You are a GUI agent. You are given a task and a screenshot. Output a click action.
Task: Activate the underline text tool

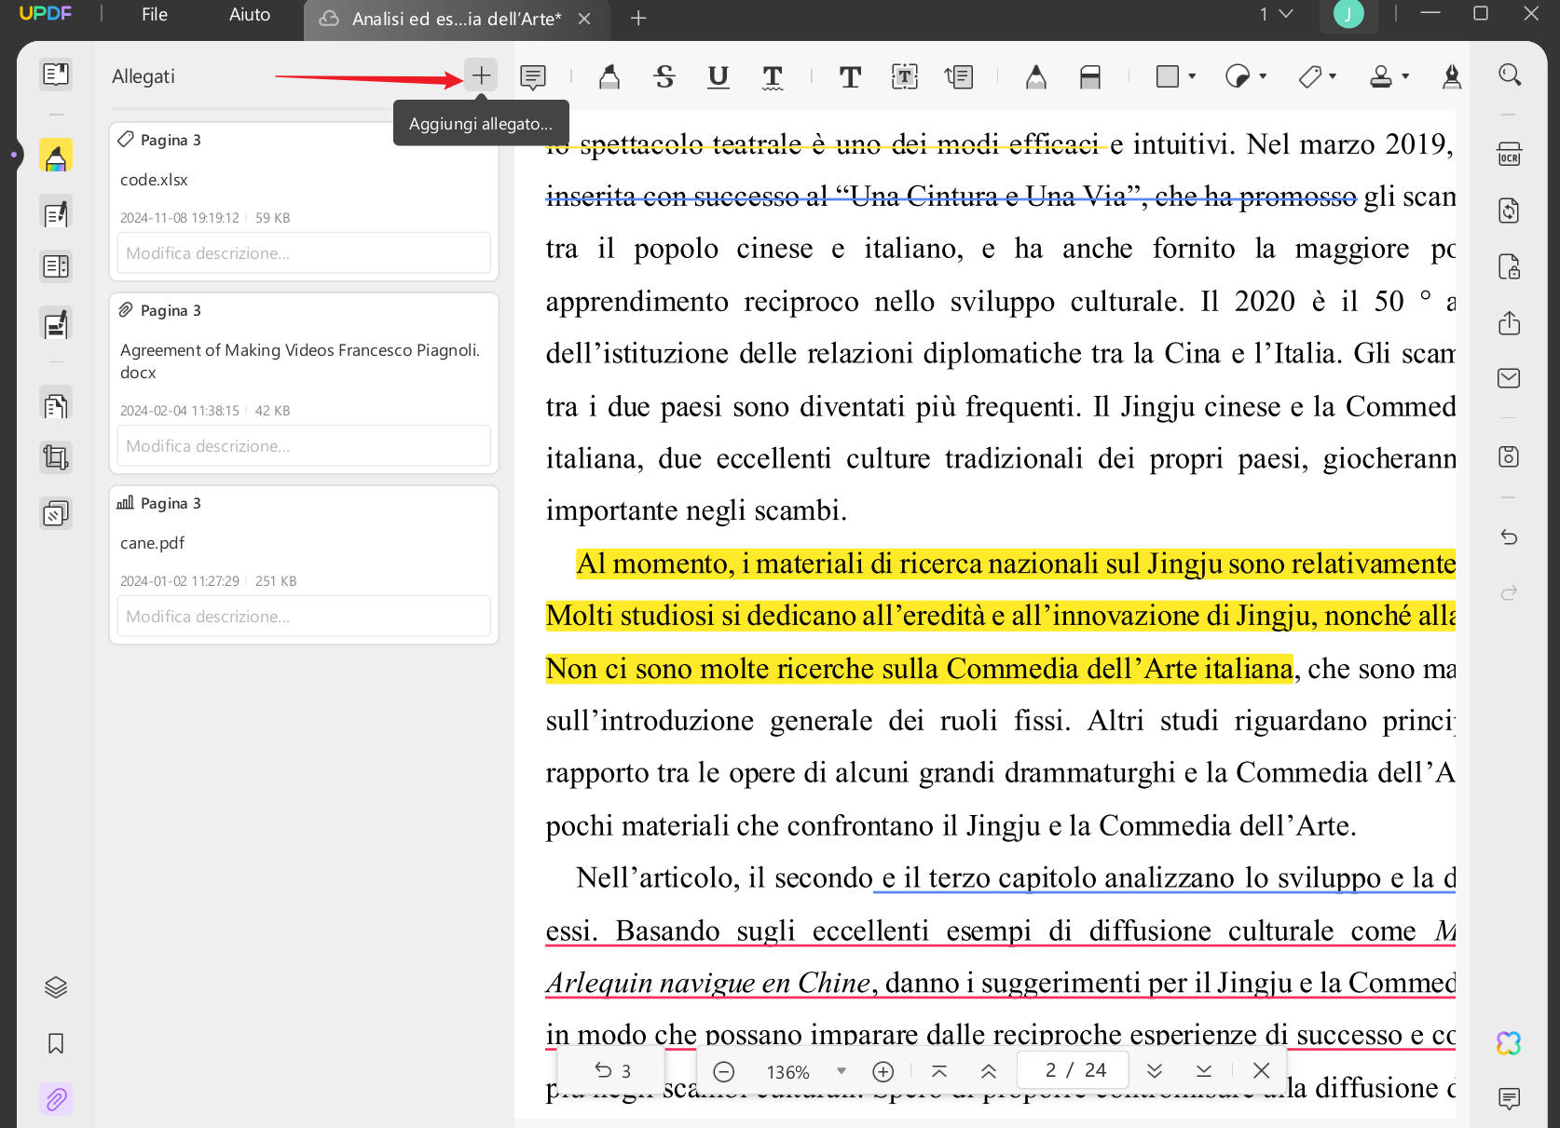coord(718,76)
